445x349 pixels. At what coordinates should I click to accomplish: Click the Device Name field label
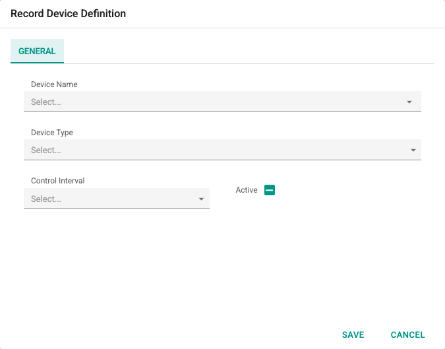coord(54,84)
